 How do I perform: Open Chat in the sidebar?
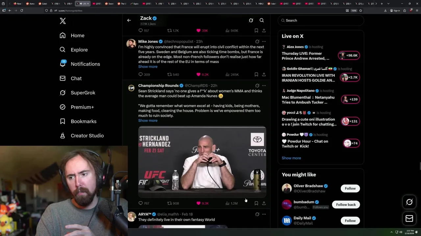pos(71,78)
